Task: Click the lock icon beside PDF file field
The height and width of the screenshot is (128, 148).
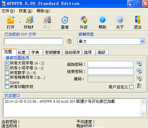Action: pyautogui.click(x=69, y=41)
